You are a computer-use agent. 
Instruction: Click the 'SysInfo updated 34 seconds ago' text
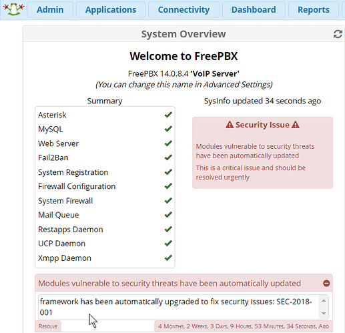262,101
